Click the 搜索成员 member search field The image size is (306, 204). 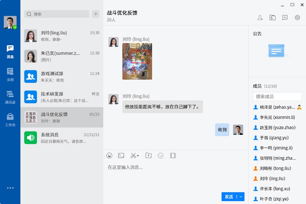pos(277,96)
